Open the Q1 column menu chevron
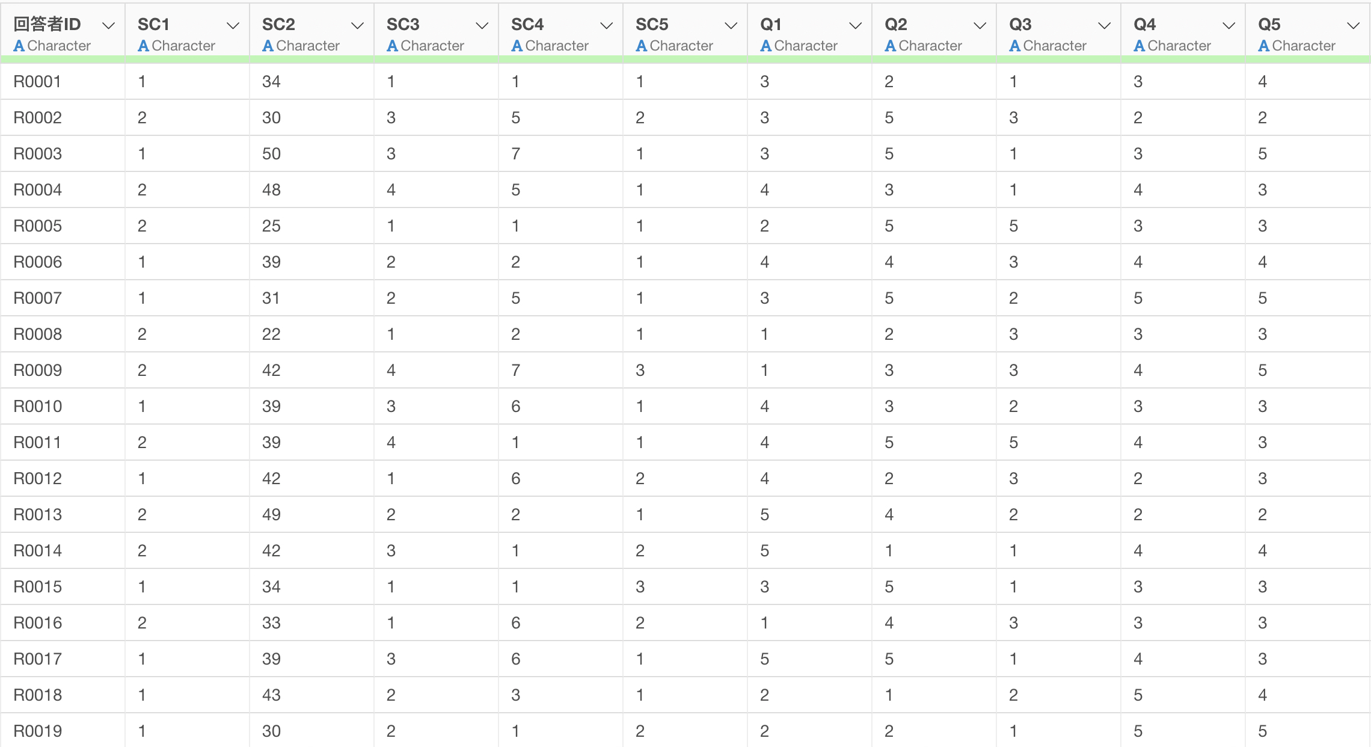Screen dimensions: 1371x747 coord(855,26)
